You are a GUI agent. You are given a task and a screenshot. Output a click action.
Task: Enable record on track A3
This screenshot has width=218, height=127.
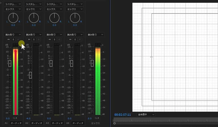pos(59,40)
